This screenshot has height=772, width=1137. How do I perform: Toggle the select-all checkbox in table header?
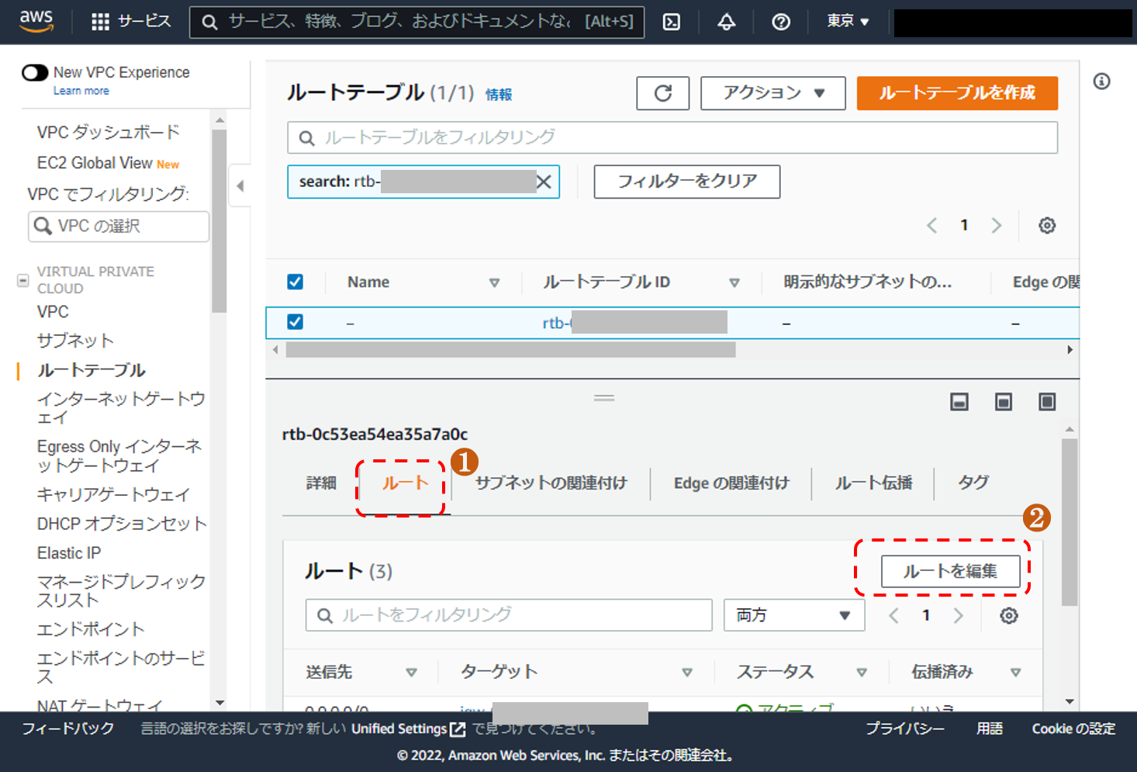click(x=295, y=282)
